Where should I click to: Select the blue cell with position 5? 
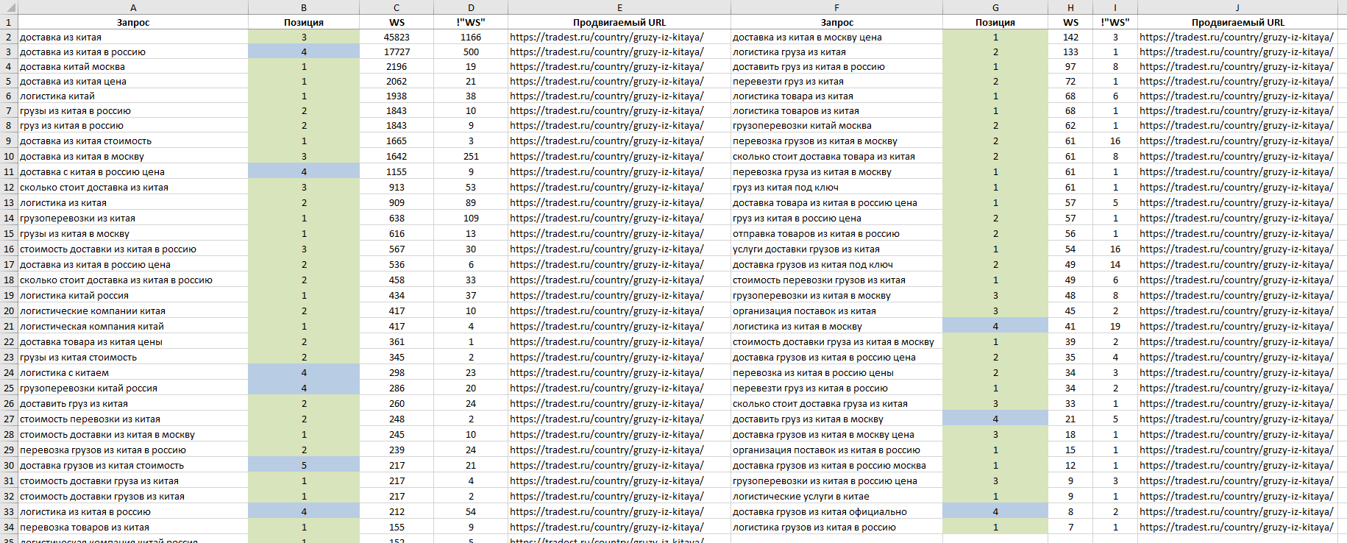(303, 466)
